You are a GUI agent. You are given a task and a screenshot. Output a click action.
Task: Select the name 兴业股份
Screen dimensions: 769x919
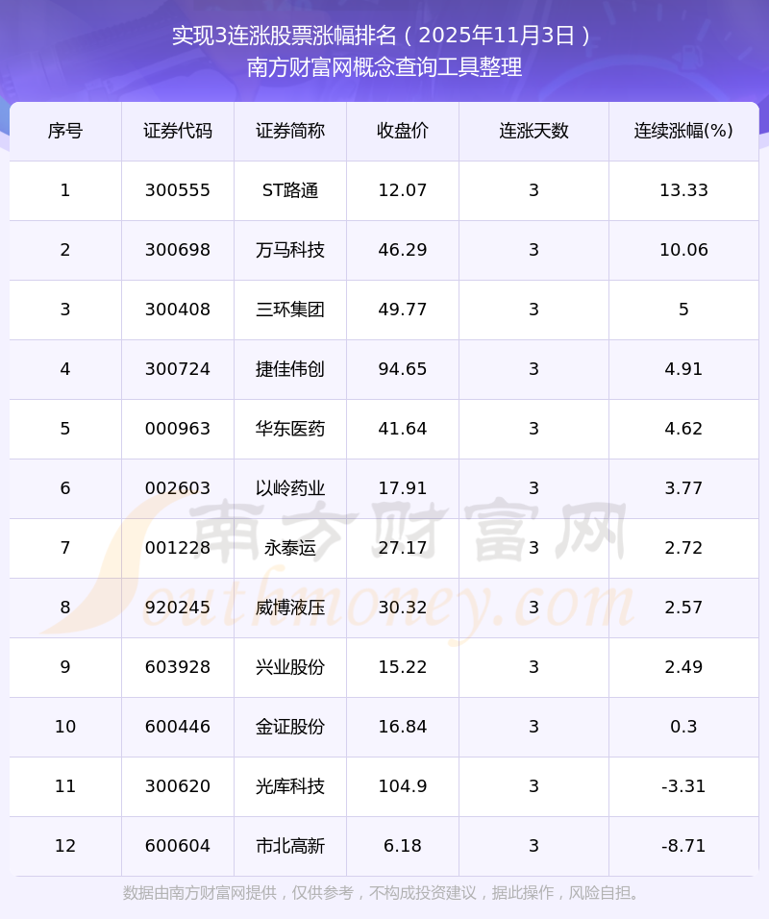click(290, 667)
